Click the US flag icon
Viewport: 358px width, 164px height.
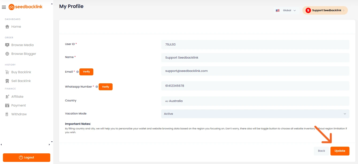click(278, 10)
